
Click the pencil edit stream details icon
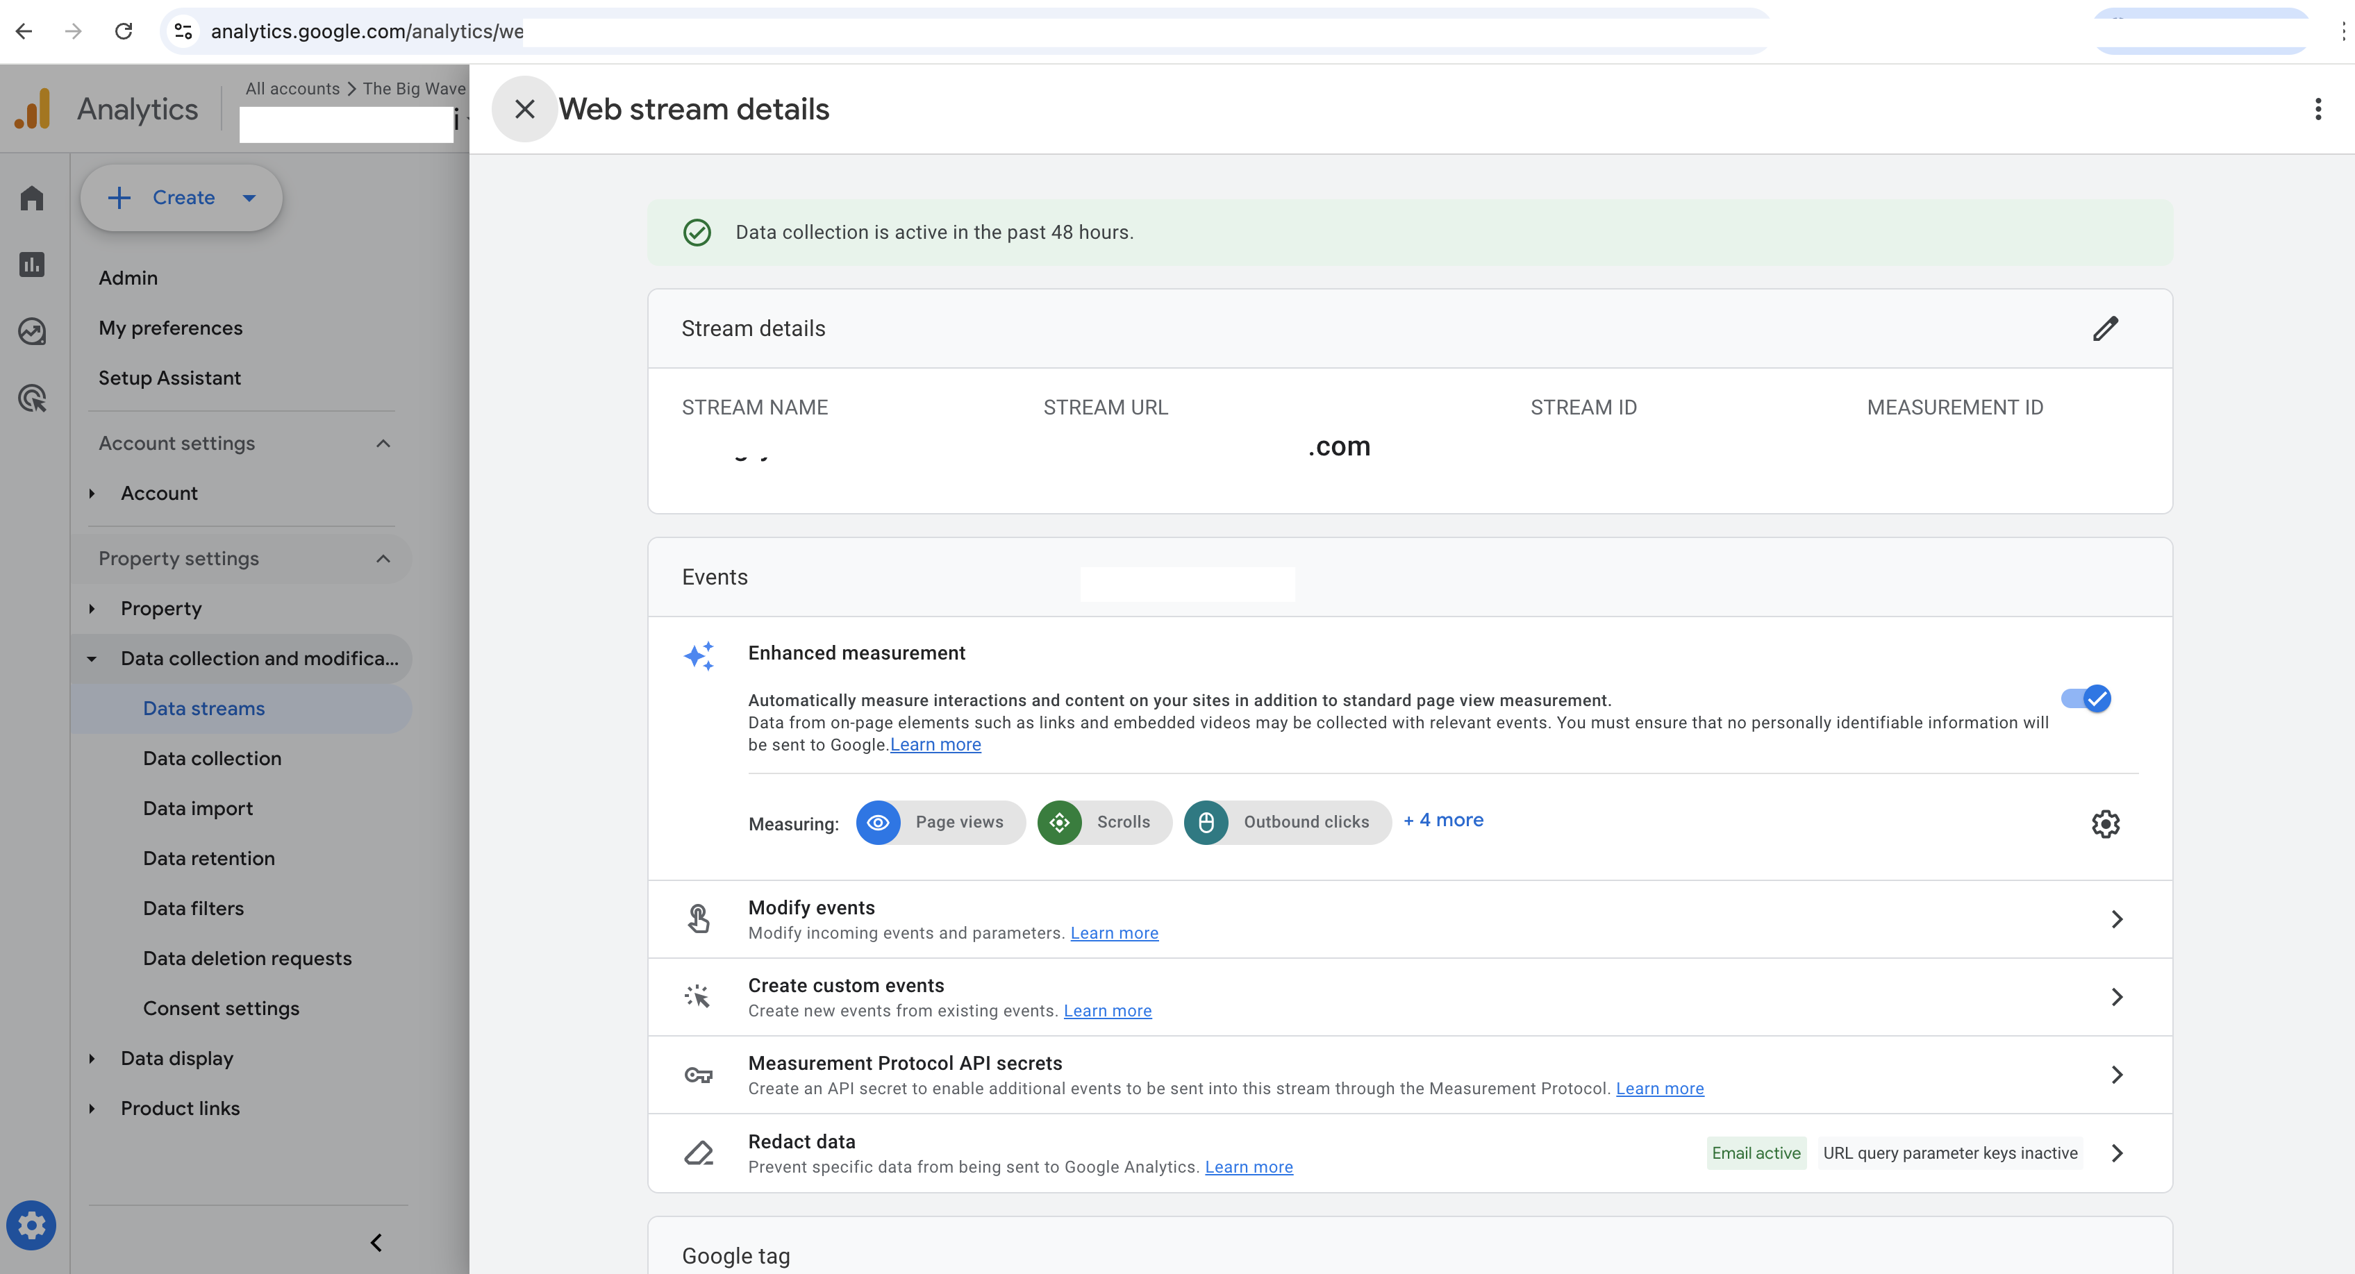(2104, 329)
